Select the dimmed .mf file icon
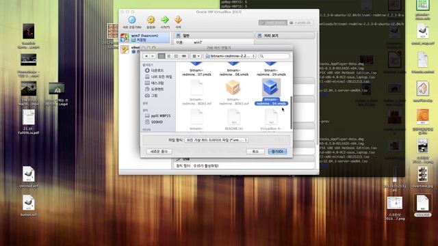Image resolution: width=438 pixels, height=246 pixels. pyautogui.click(x=196, y=88)
